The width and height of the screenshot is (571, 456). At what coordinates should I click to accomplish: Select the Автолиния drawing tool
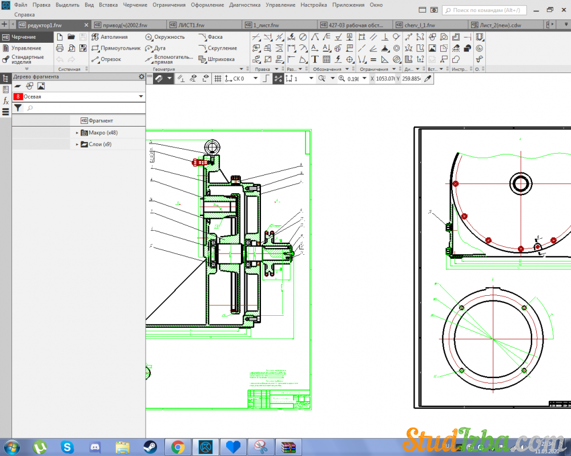[x=110, y=37]
